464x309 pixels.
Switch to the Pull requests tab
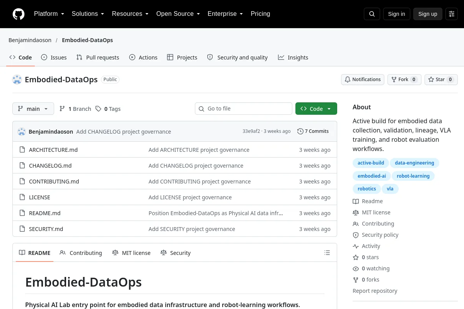pyautogui.click(x=98, y=58)
